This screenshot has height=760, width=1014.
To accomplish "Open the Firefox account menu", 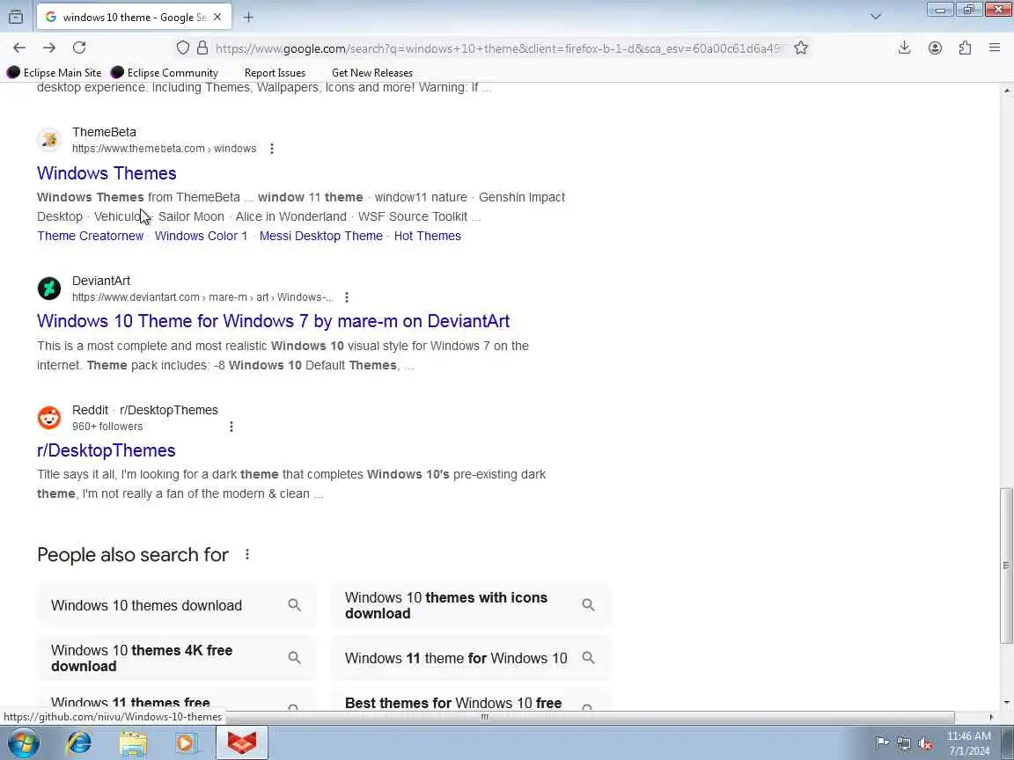I will 935,47.
